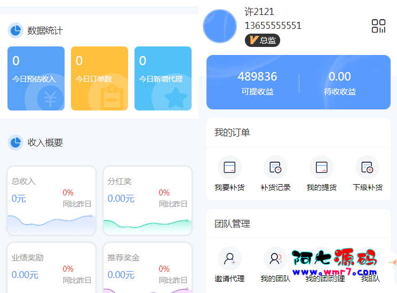Image resolution: width=397 pixels, height=293 pixels.
Task: Click the 数据统计 heading text
Action: tap(45, 30)
